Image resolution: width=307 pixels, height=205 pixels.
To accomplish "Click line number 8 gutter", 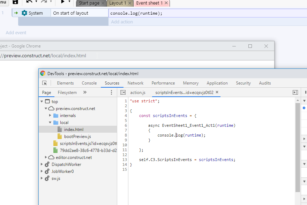I will (126, 135).
